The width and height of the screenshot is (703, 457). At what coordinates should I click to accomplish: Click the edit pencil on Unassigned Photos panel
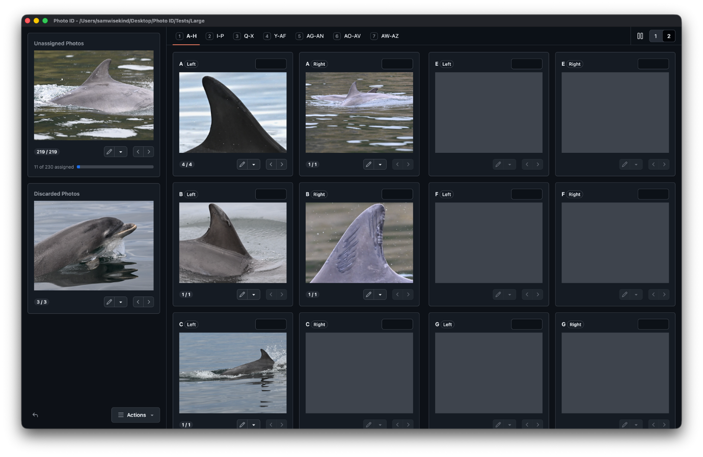pos(109,151)
